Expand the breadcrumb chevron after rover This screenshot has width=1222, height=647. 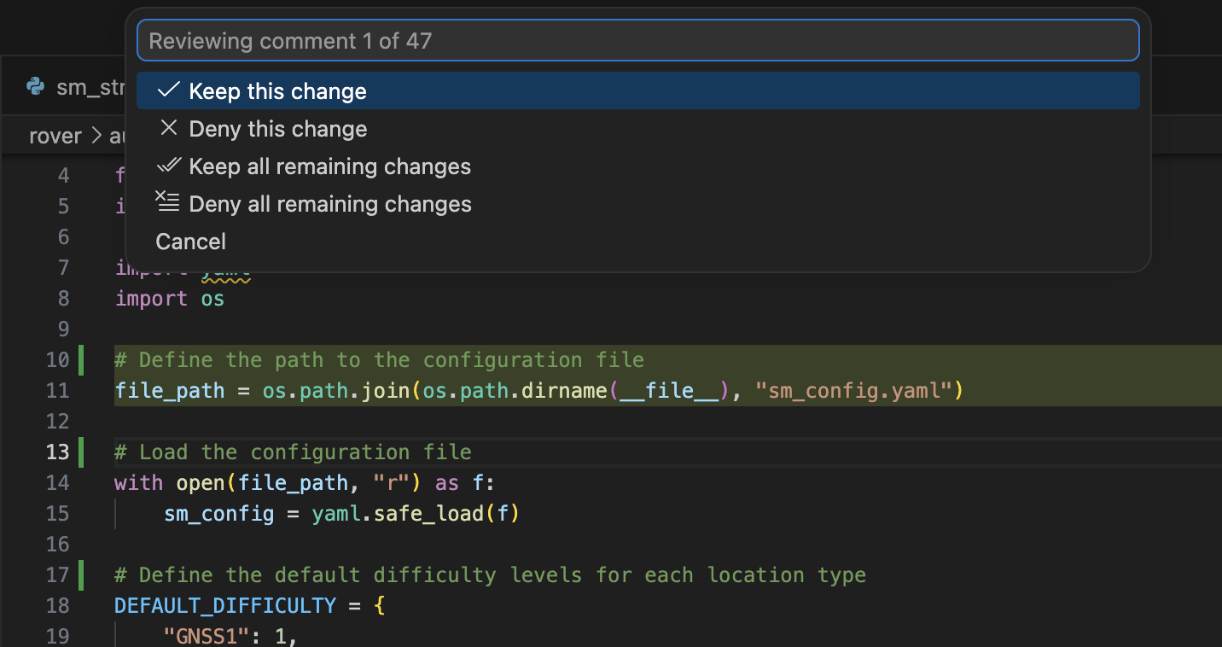point(96,137)
